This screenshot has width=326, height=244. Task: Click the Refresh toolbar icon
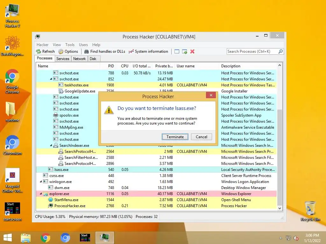click(x=39, y=51)
